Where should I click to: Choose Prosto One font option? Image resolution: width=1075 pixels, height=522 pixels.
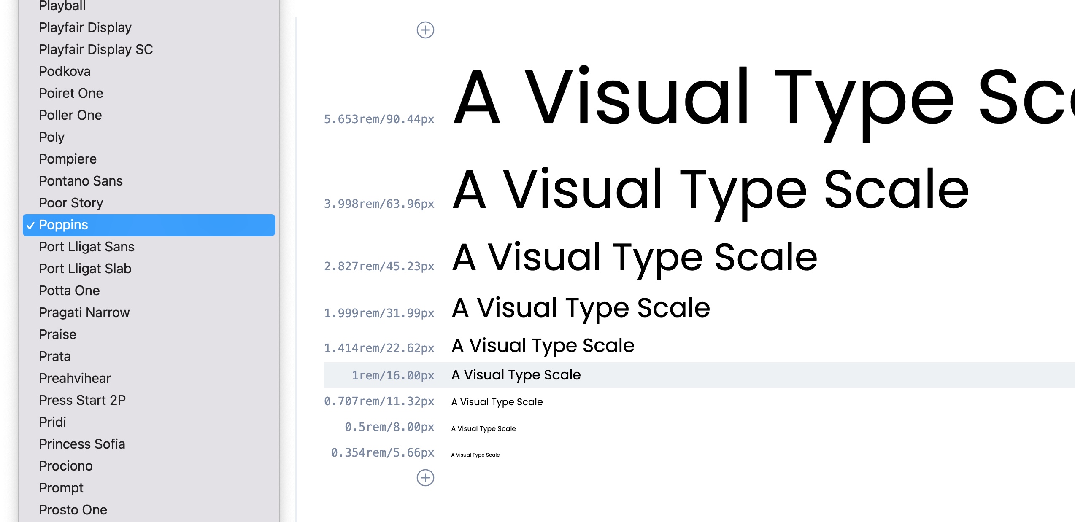(73, 510)
